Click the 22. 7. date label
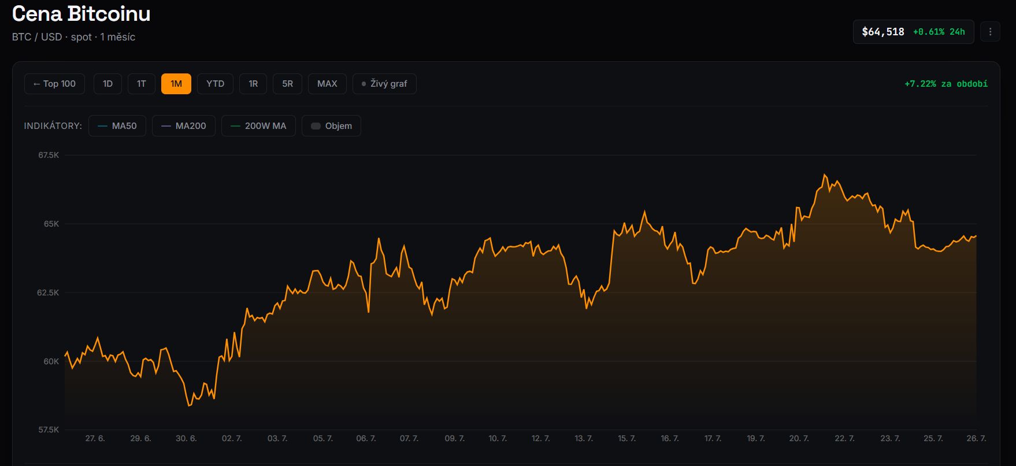This screenshot has width=1016, height=466. click(844, 439)
